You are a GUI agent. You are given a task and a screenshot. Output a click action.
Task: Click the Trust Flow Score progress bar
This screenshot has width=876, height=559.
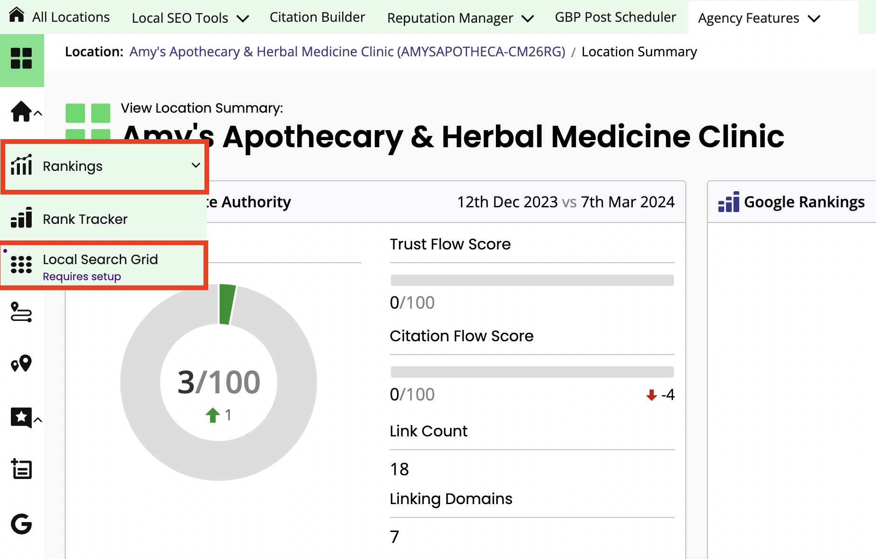[532, 280]
